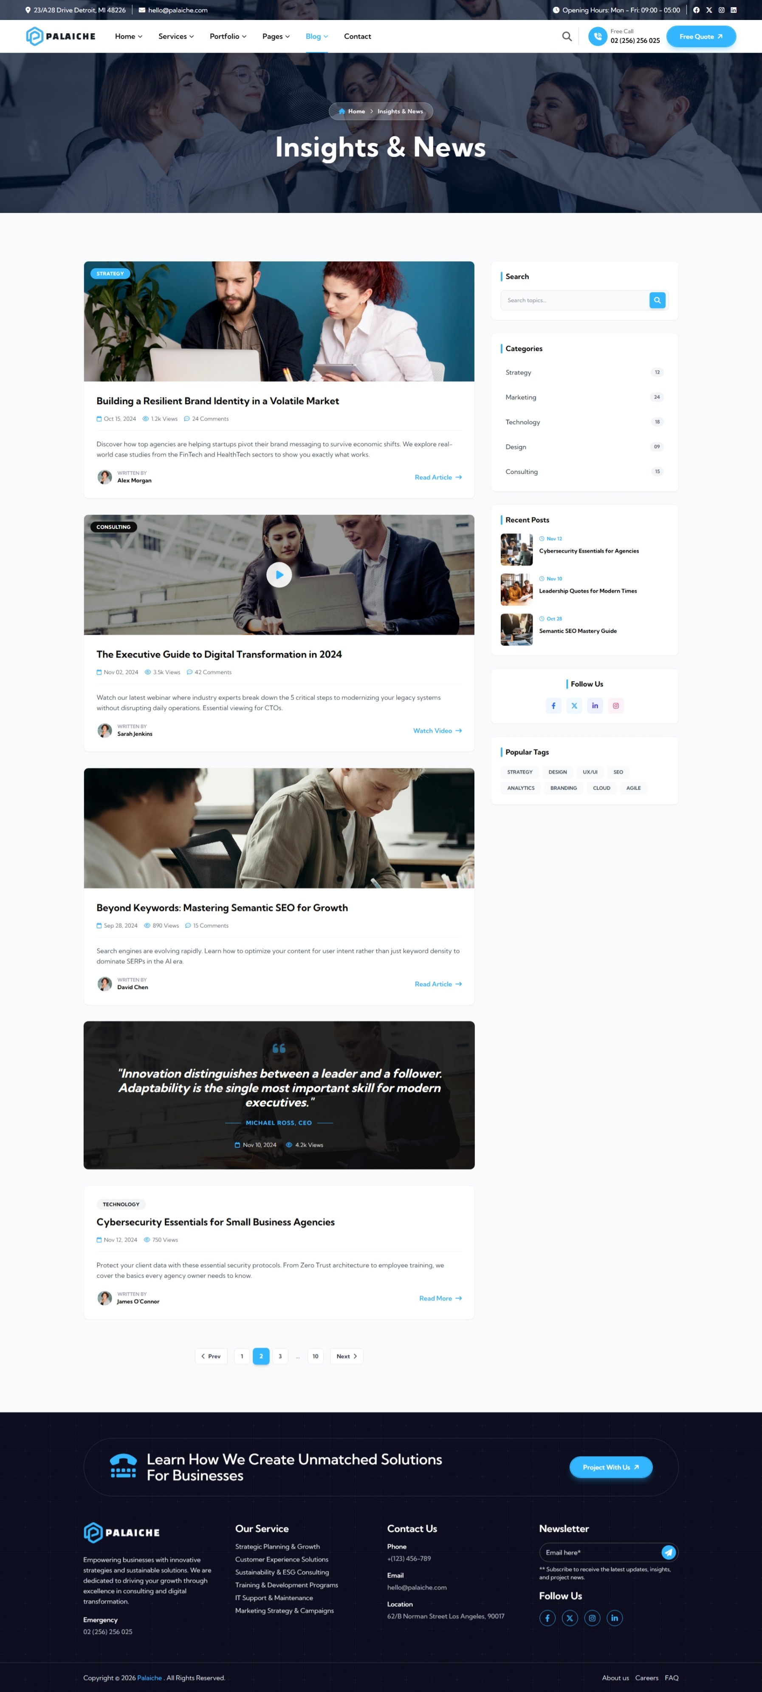Open Read Article for Brand Identity post
This screenshot has width=762, height=1692.
[x=438, y=477]
